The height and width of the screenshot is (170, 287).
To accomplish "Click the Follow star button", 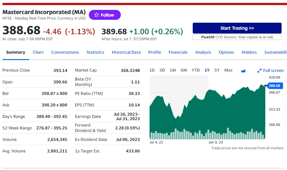I will point(105,15).
